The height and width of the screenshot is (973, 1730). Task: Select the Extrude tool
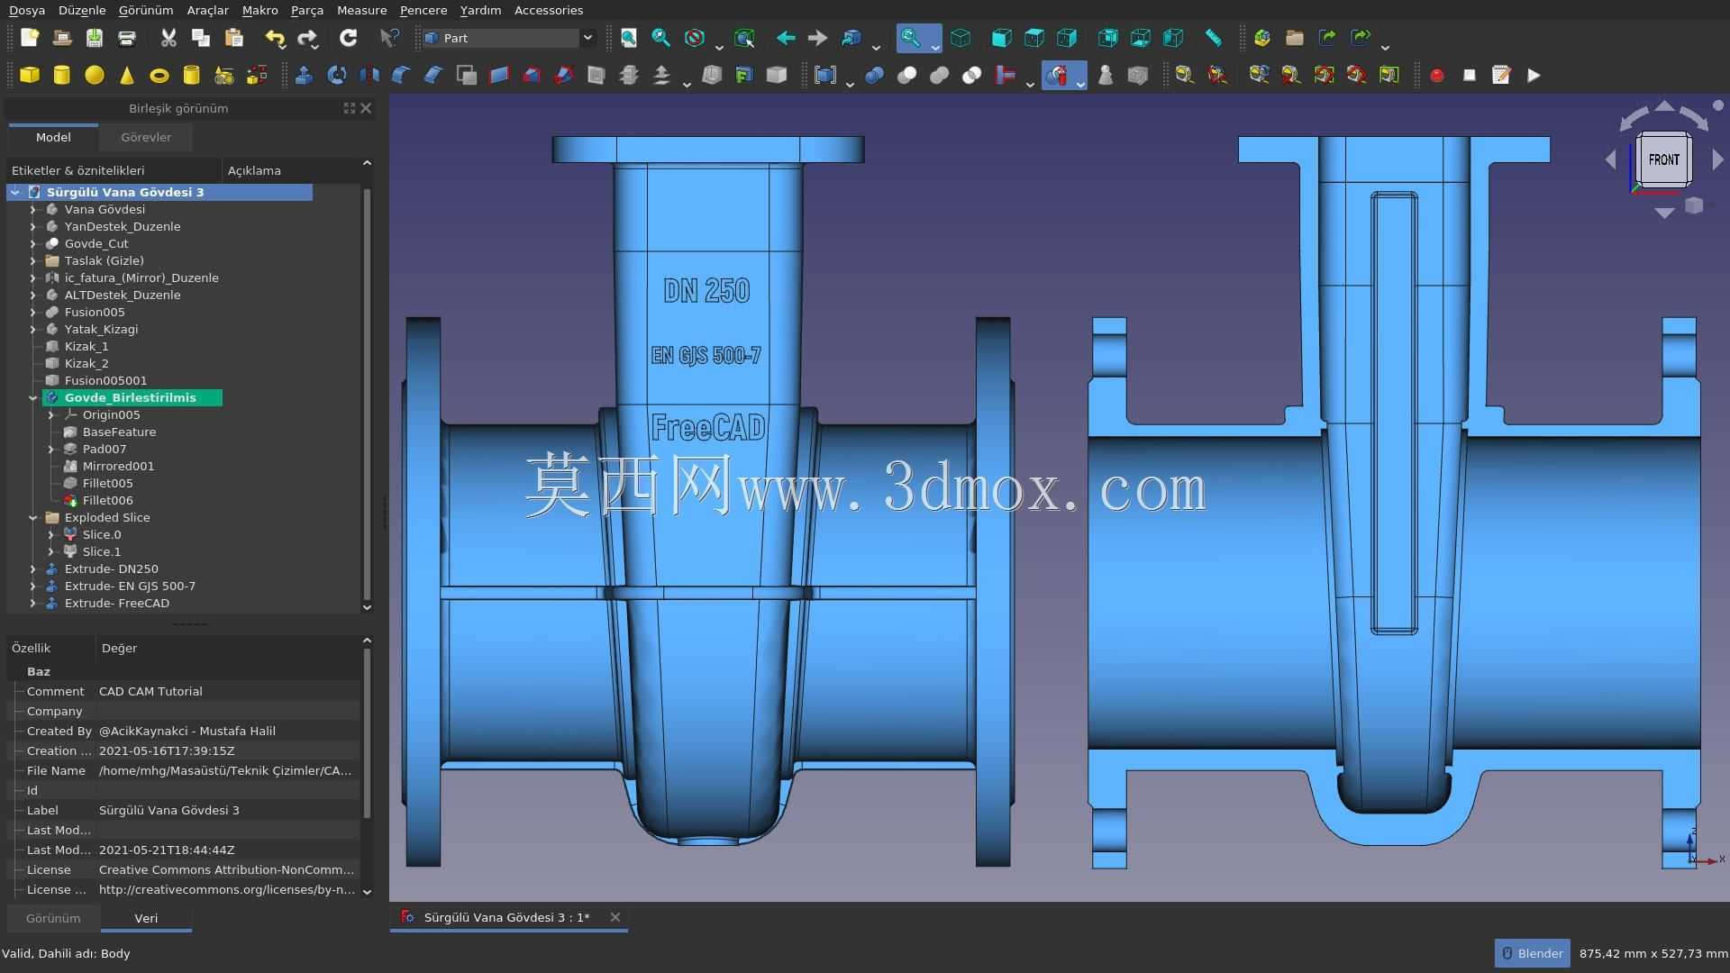tap(304, 76)
